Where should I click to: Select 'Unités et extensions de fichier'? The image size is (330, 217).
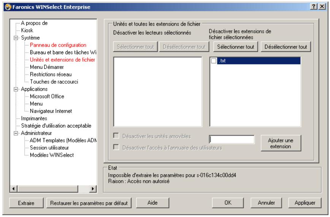pos(62,60)
